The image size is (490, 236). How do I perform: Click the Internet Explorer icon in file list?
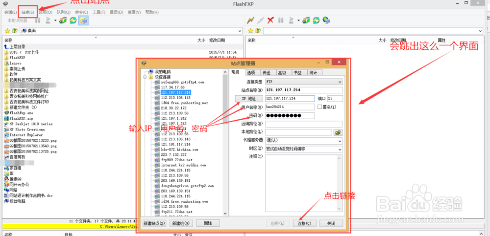[x=6, y=135]
